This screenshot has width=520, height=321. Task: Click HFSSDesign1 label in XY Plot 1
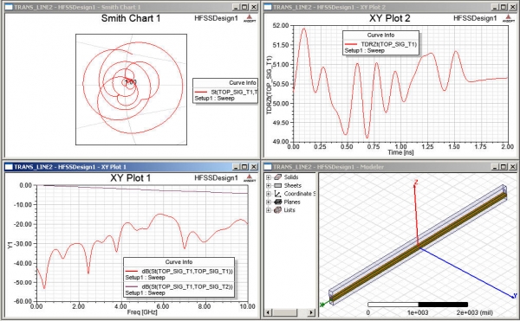(x=216, y=178)
